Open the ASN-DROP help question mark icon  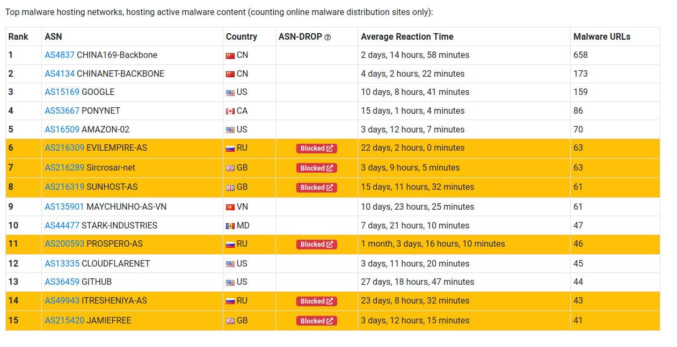tap(328, 37)
